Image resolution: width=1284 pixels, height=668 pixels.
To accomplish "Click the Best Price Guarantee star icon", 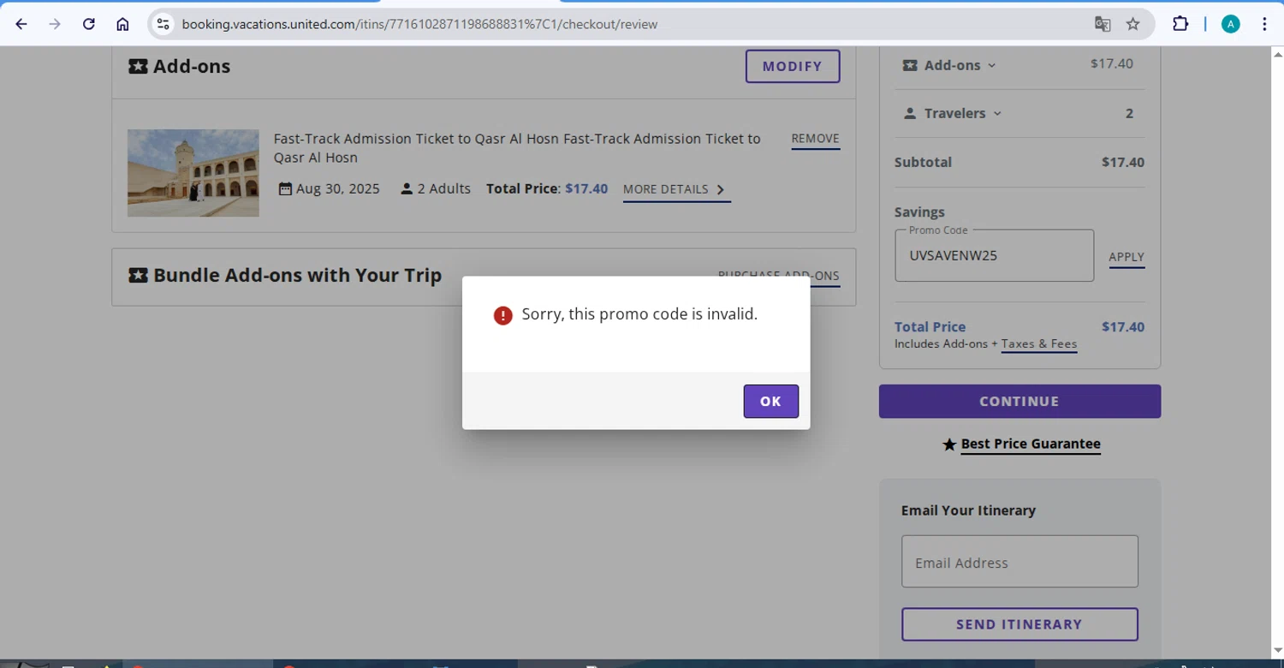I will click(x=949, y=444).
